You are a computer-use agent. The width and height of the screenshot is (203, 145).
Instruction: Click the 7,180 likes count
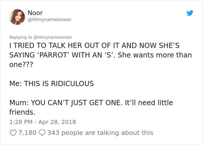pos(27,133)
